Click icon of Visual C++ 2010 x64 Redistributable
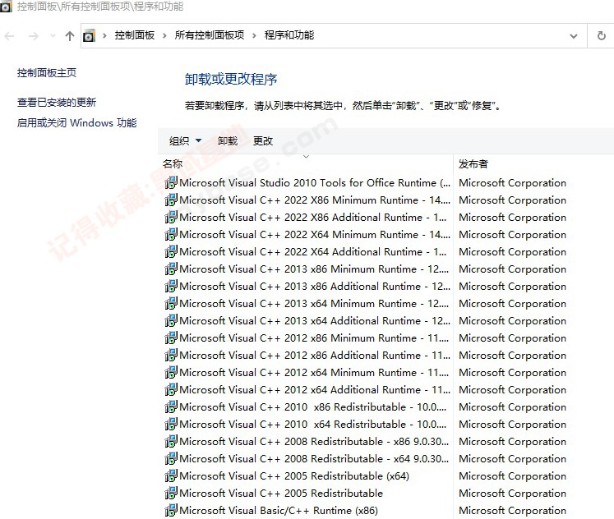 point(171,424)
